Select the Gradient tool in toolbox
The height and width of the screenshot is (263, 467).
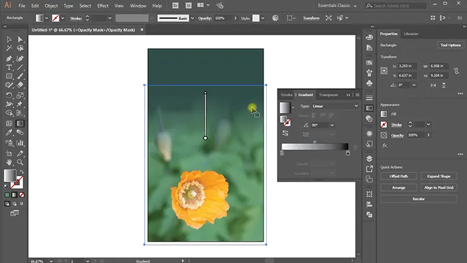[20, 123]
